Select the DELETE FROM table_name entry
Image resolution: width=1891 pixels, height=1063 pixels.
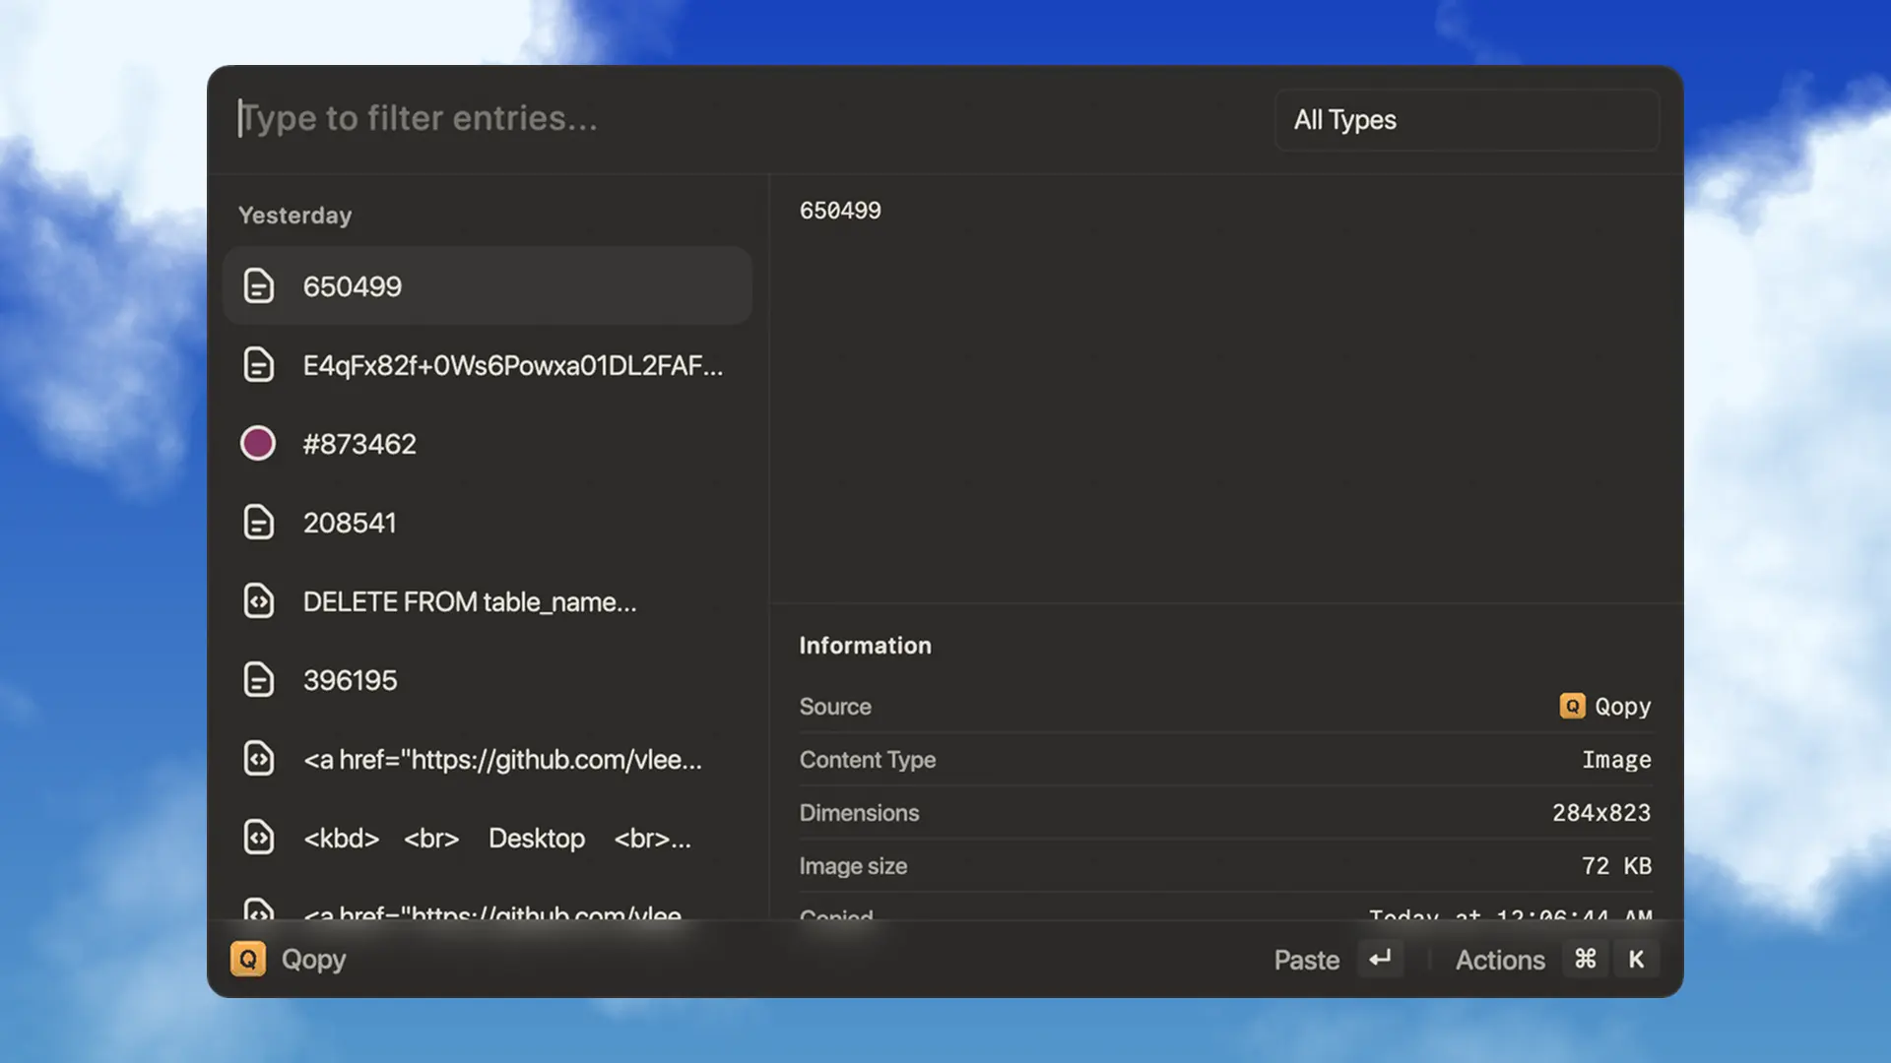(488, 601)
